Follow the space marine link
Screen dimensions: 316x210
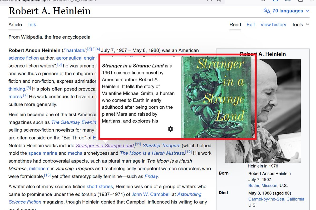coord(43,153)
